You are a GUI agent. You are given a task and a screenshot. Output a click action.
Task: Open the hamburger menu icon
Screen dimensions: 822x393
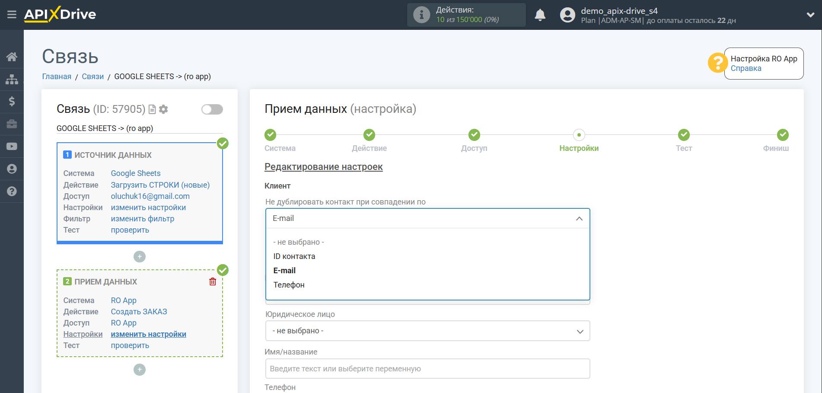12,15
